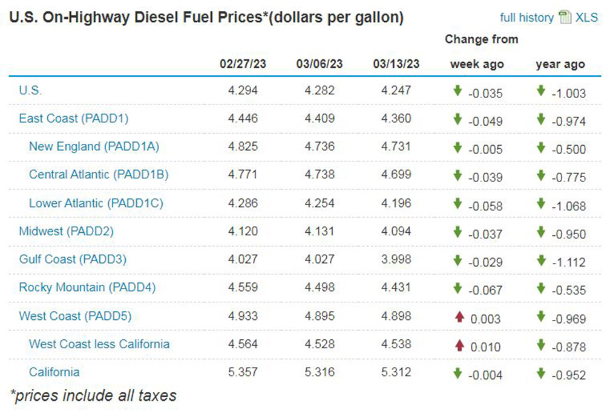Select Central Atlantic (PADD1B) link

(99, 175)
